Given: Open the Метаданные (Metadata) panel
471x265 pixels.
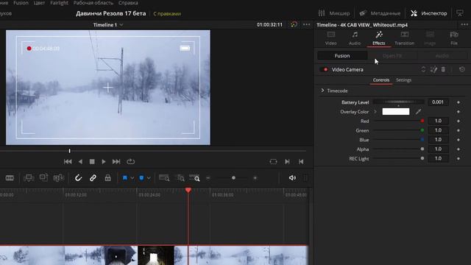Looking at the screenshot, I should (380, 13).
